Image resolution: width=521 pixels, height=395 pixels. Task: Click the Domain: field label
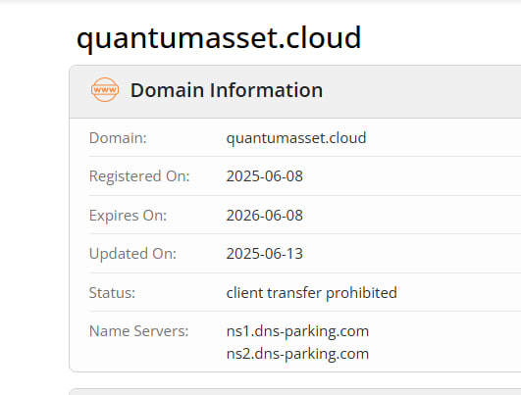coord(118,138)
